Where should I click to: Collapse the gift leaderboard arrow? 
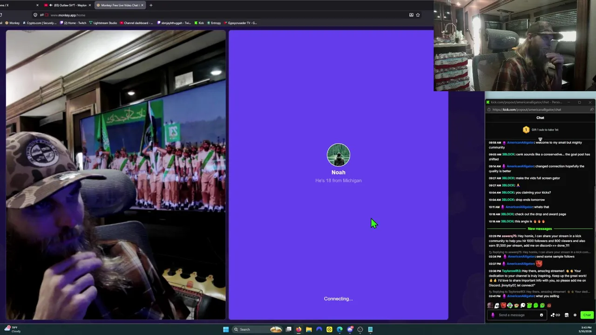pos(540,139)
